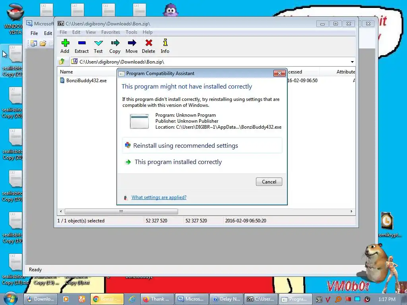Open File menu in Microsoft Visual Basic window
407x305 pixels.
(34, 33)
